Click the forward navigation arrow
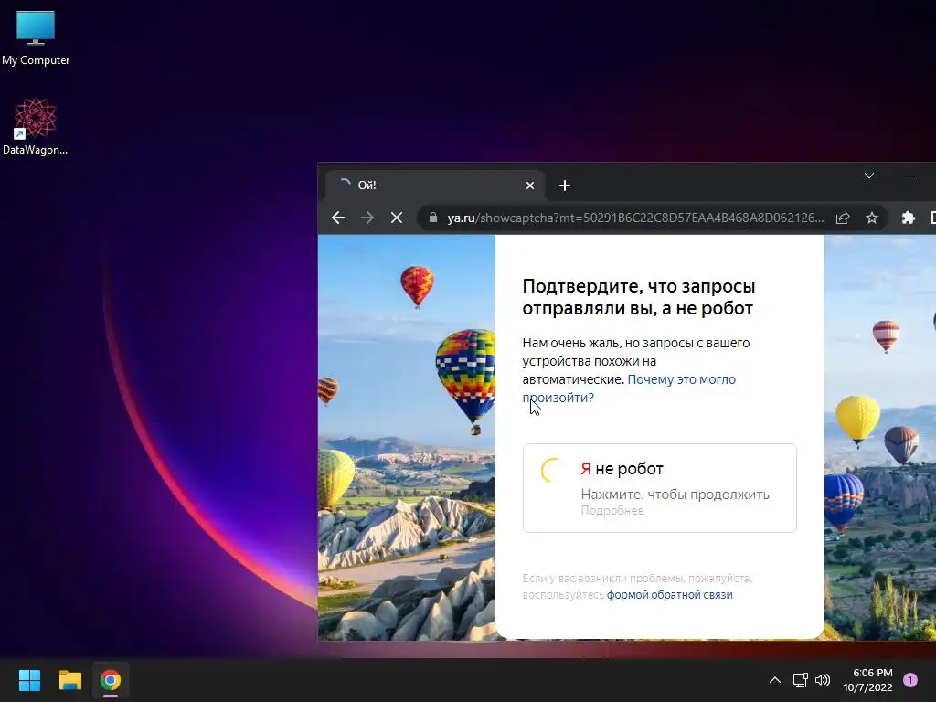The height and width of the screenshot is (702, 936). pos(367,218)
